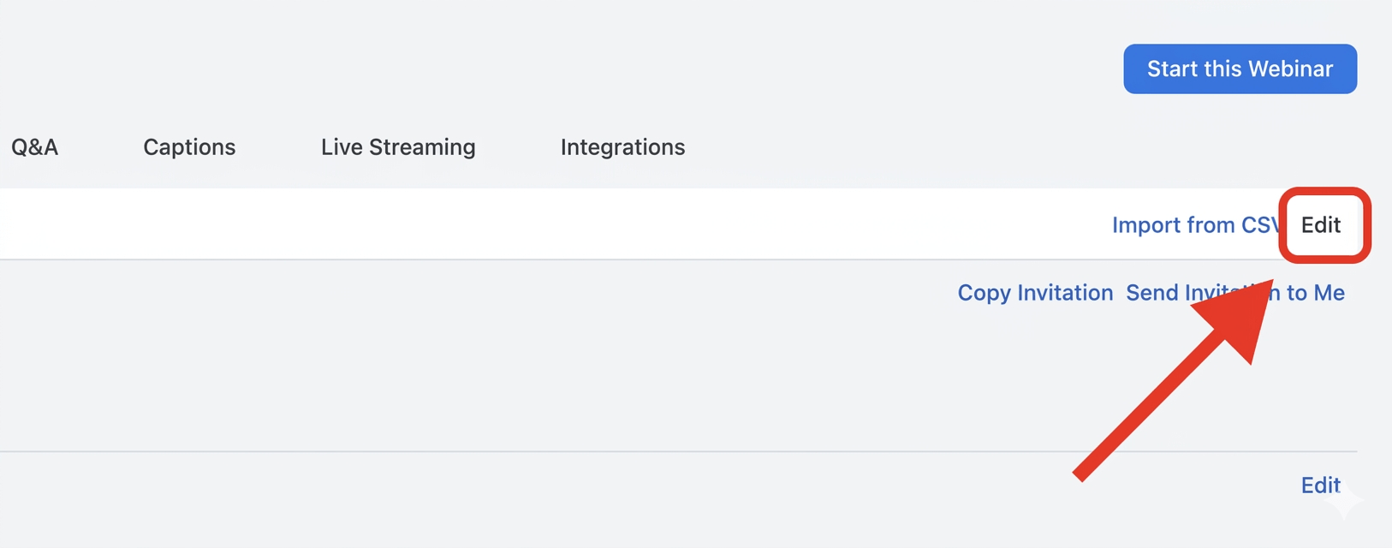Viewport: 1392px width, 548px height.
Task: Click the Import from CSV link
Action: pos(1193,225)
